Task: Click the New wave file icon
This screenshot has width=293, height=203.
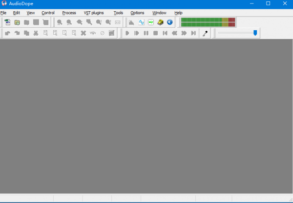Action: coord(7,22)
